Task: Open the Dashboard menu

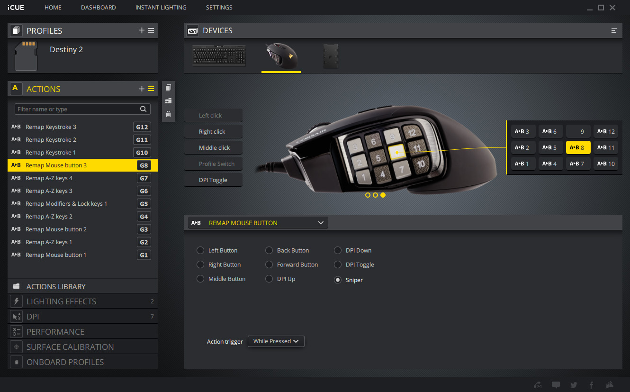Action: (99, 8)
